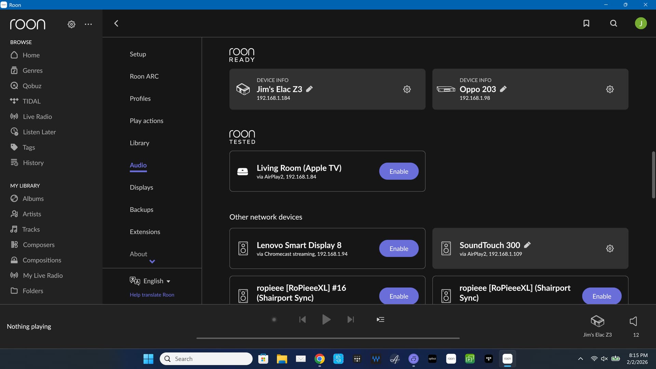Screen dimensions: 656x369
Task: Switch to the Library settings tab
Action: pyautogui.click(x=139, y=143)
